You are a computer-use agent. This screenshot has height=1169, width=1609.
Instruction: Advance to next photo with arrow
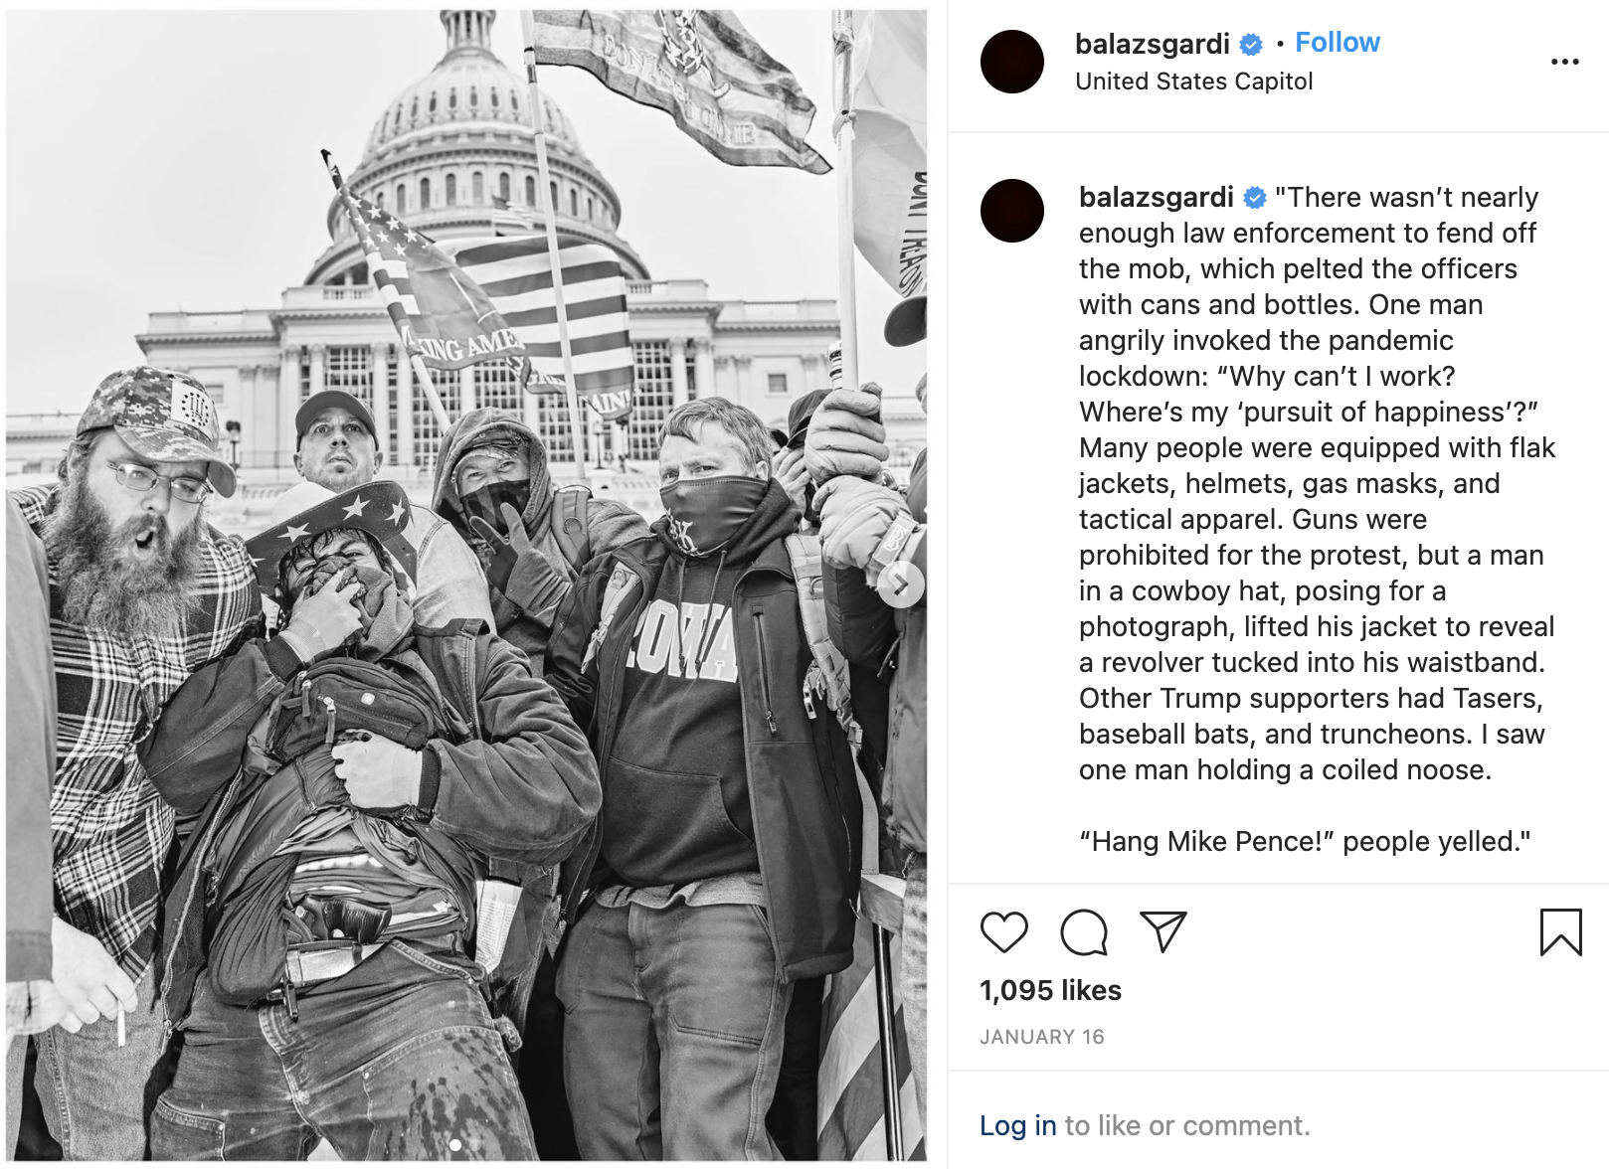(901, 584)
